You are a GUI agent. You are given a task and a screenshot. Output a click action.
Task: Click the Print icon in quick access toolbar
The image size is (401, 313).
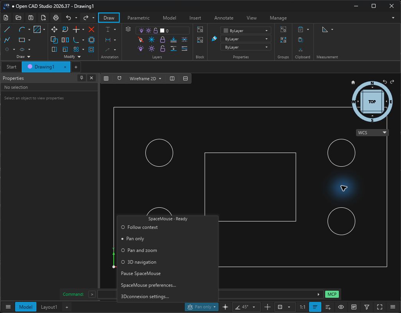coord(56,18)
